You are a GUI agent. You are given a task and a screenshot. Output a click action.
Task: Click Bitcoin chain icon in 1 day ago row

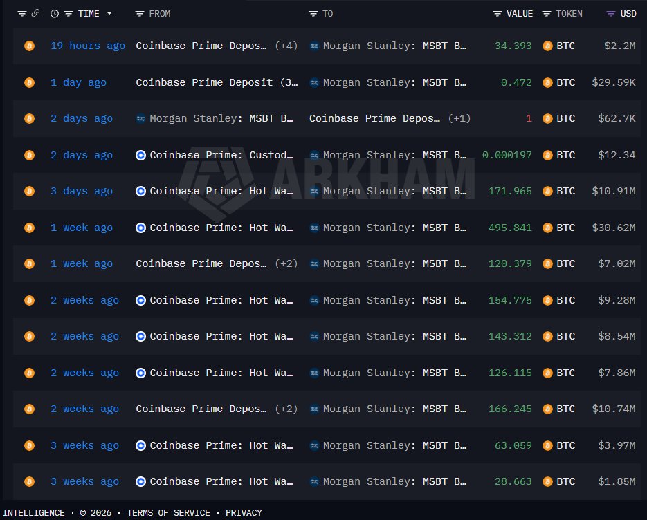coord(29,82)
